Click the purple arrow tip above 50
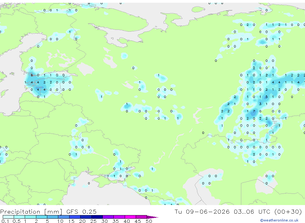This screenshot has width=305, height=223. pyautogui.click(x=152, y=217)
